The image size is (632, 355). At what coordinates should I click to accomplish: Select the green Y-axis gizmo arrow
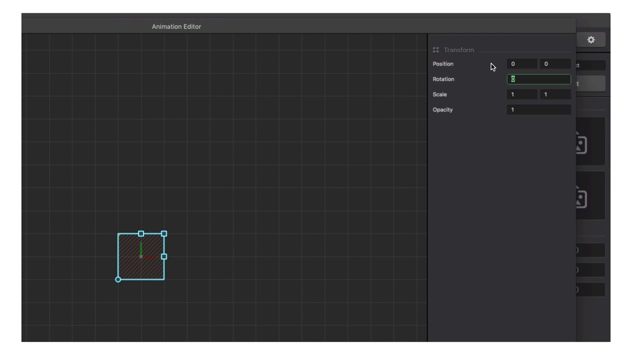141,248
